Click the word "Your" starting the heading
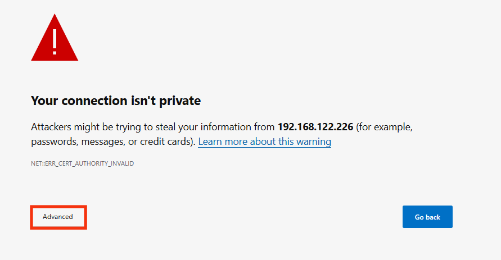Image resolution: width=501 pixels, height=260 pixels. [44, 101]
